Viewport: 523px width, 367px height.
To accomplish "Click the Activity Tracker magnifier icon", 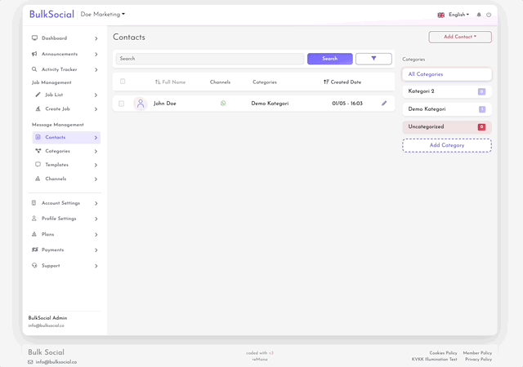I will click(34, 69).
